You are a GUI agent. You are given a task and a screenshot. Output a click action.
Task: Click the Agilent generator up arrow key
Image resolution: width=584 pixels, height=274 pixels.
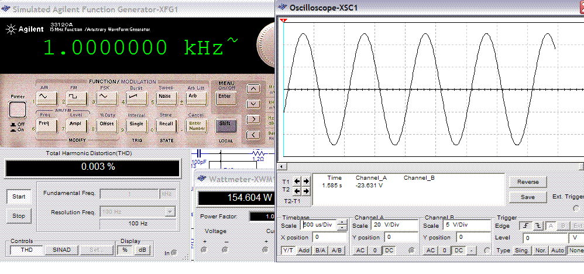coord(253,89)
